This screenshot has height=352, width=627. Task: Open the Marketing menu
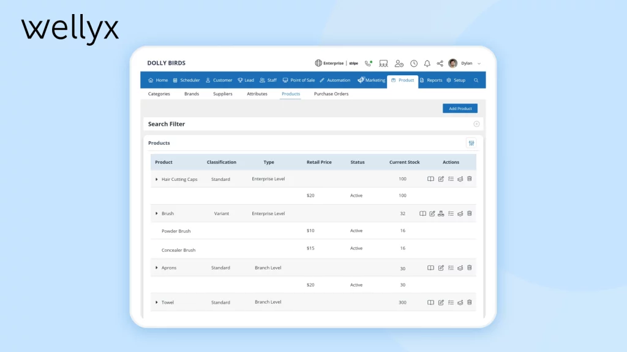coord(372,80)
